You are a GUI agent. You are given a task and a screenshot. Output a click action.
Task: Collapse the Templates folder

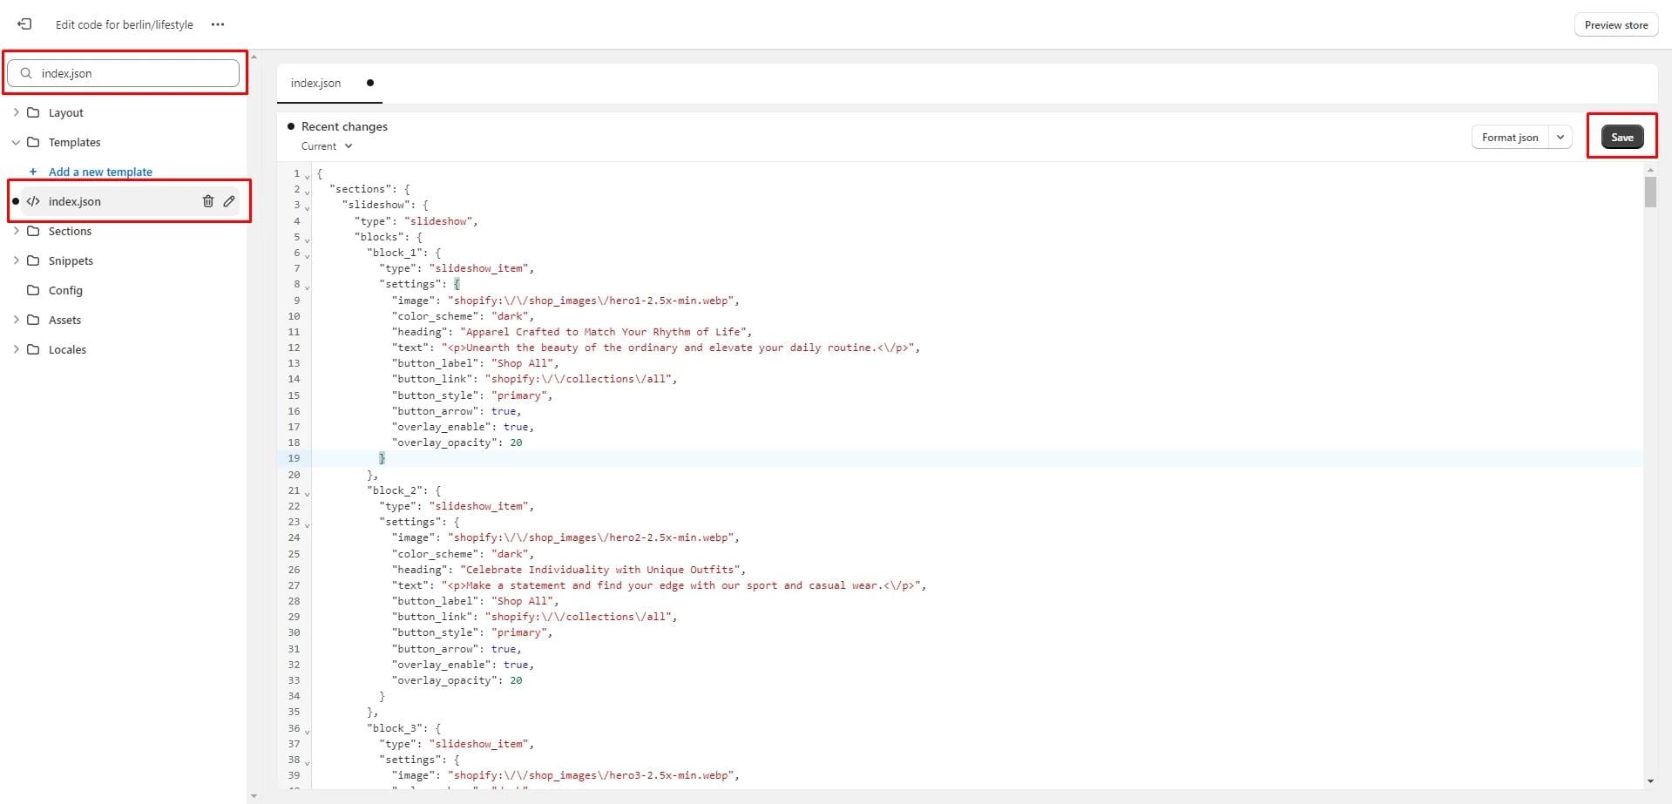click(16, 142)
